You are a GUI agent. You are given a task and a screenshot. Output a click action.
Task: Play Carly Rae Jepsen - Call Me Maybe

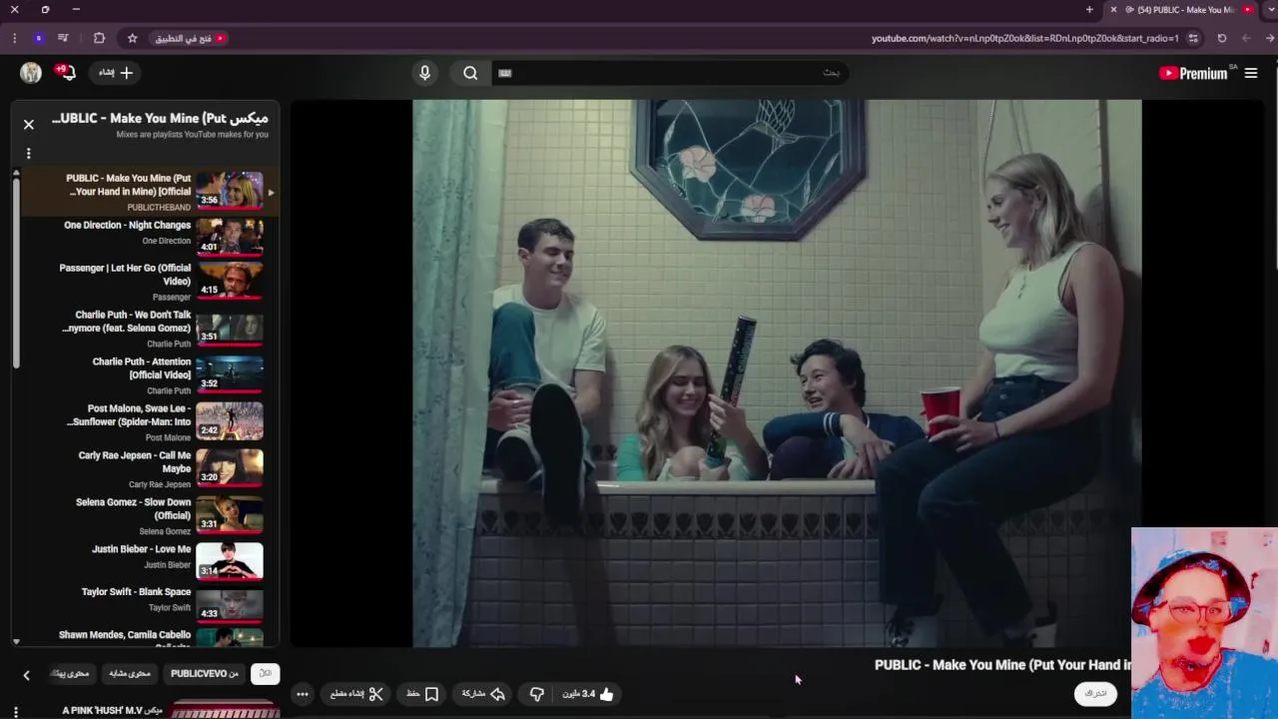tap(150, 468)
